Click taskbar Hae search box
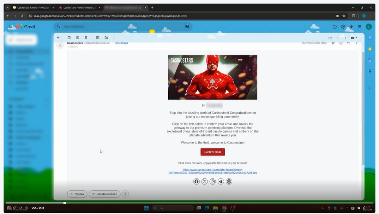Image resolution: width=379 pixels, height=214 pixels. click(x=173, y=208)
